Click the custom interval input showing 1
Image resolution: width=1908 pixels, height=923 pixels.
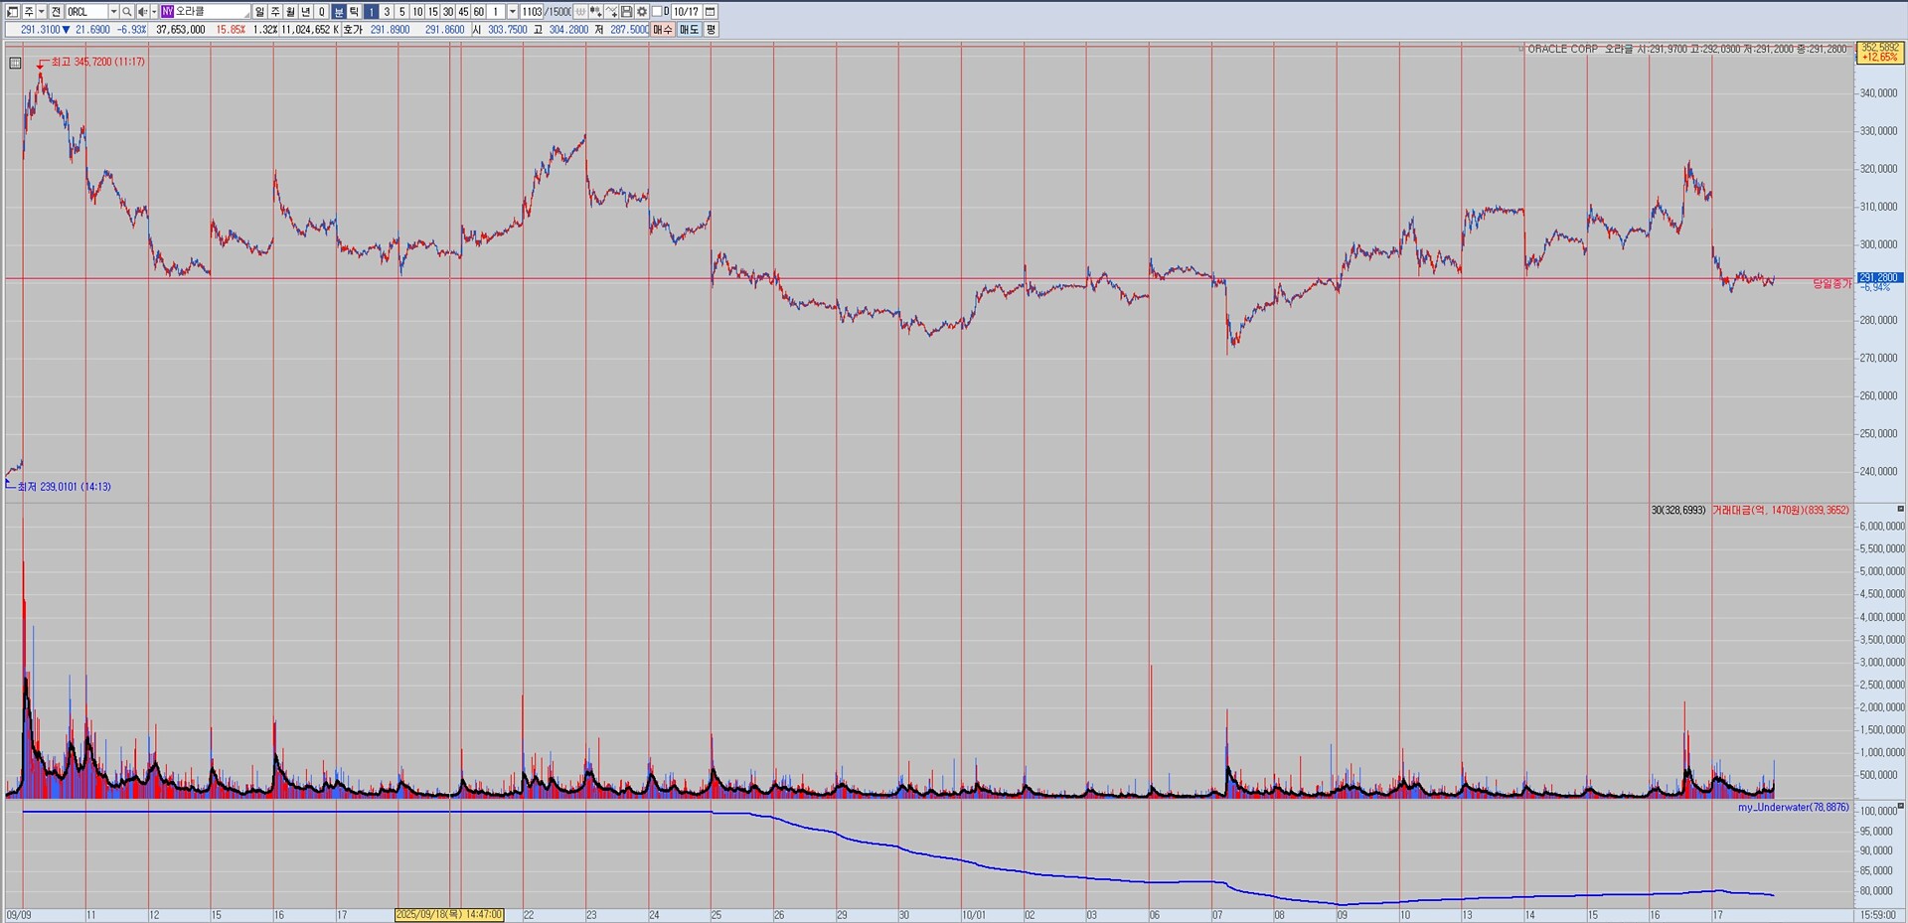click(x=496, y=12)
